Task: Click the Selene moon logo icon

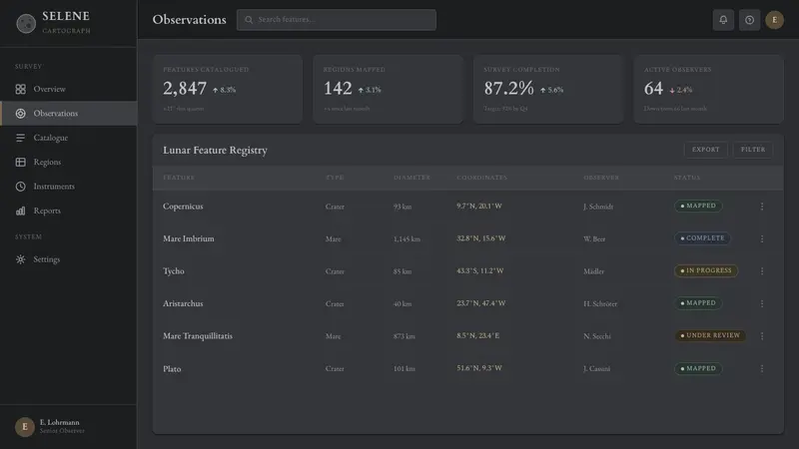Action: tap(26, 23)
